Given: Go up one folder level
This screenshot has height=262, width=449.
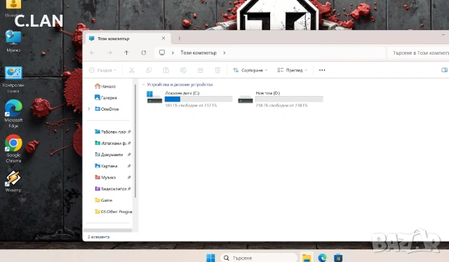Looking at the screenshot, I should click(126, 53).
